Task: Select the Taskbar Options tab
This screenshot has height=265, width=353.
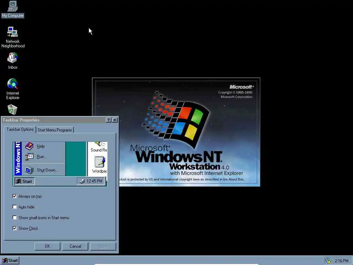Action: point(20,129)
